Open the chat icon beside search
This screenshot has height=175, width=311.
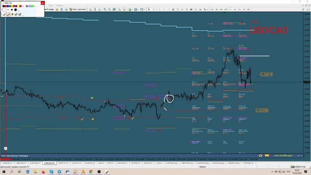point(308,9)
